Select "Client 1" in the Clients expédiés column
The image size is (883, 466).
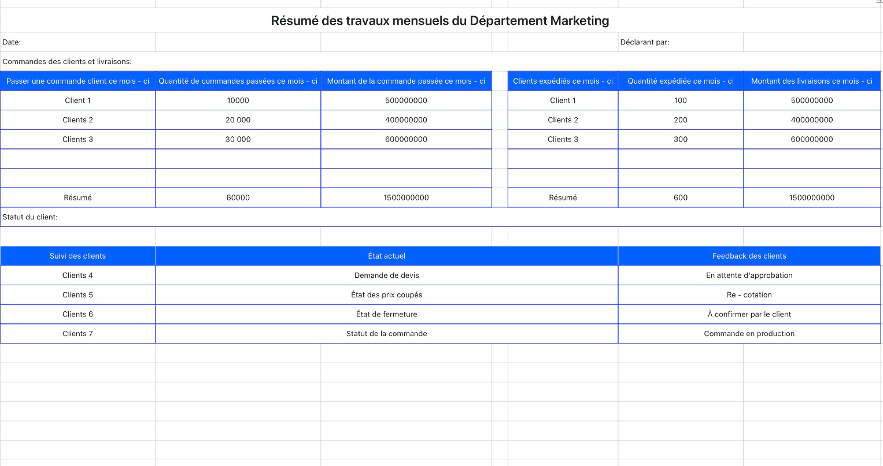tap(563, 100)
